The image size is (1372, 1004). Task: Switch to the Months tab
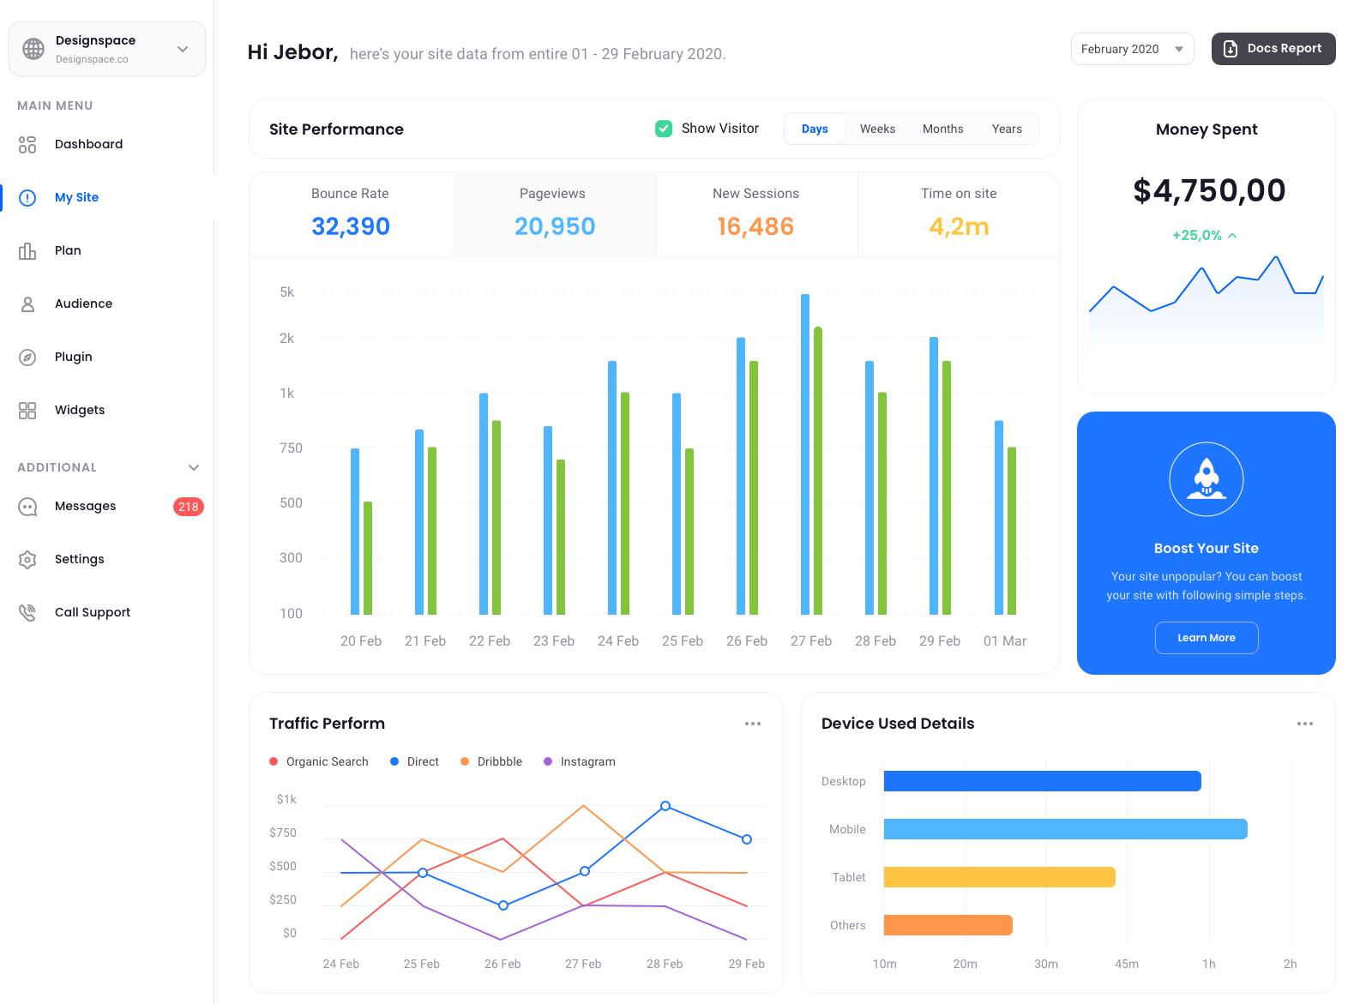pos(942,129)
